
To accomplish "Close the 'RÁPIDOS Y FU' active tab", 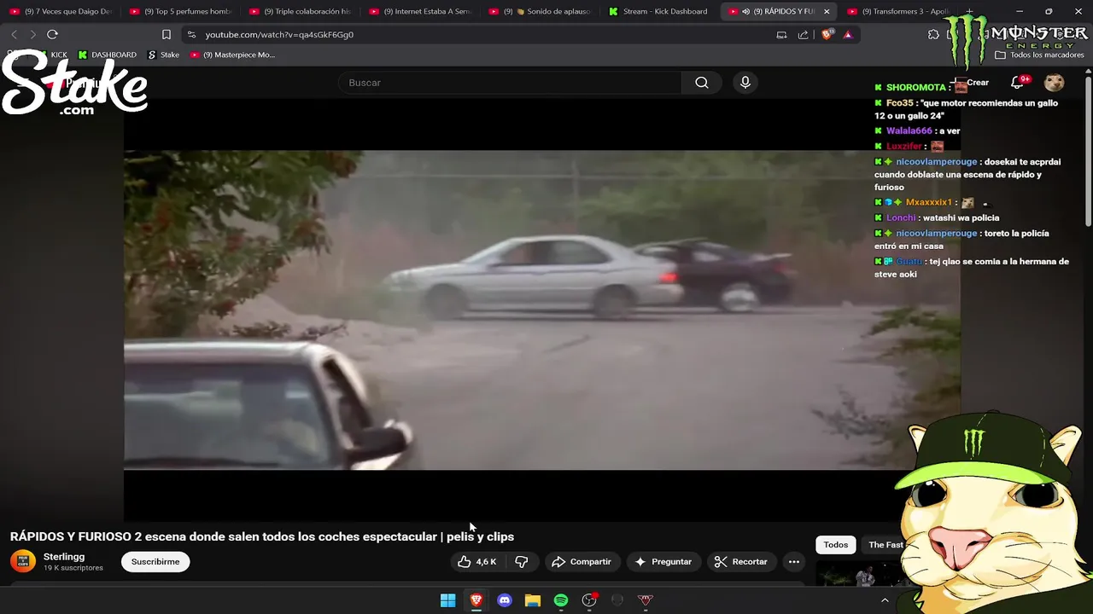I will [827, 11].
